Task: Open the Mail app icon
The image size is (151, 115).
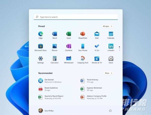Action: point(97,34)
